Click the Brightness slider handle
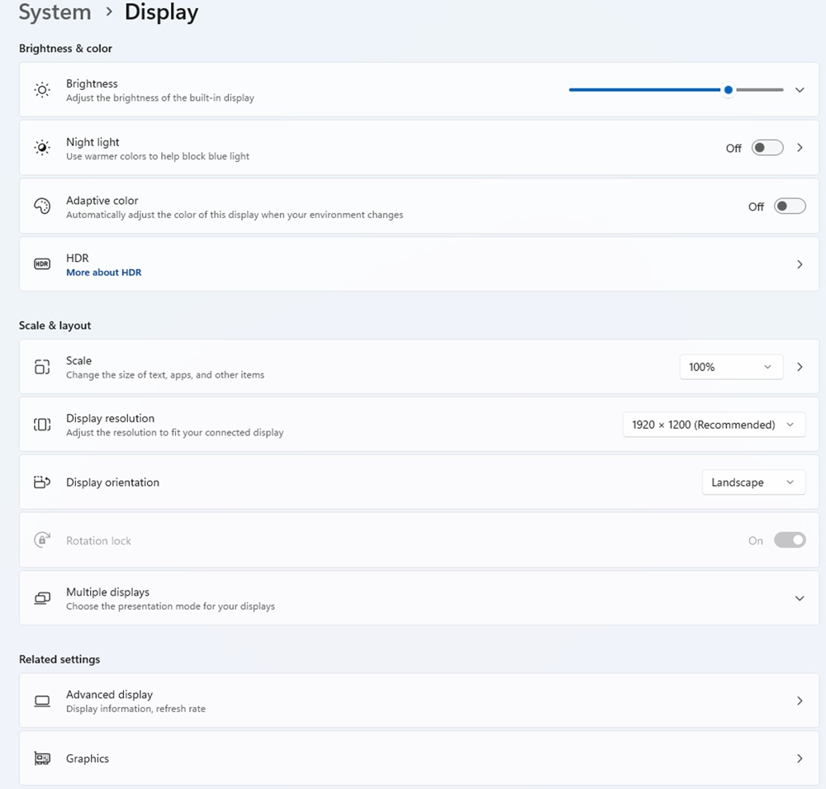 coord(728,90)
